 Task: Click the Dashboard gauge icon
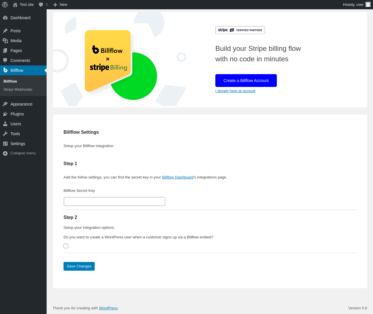pos(5,18)
